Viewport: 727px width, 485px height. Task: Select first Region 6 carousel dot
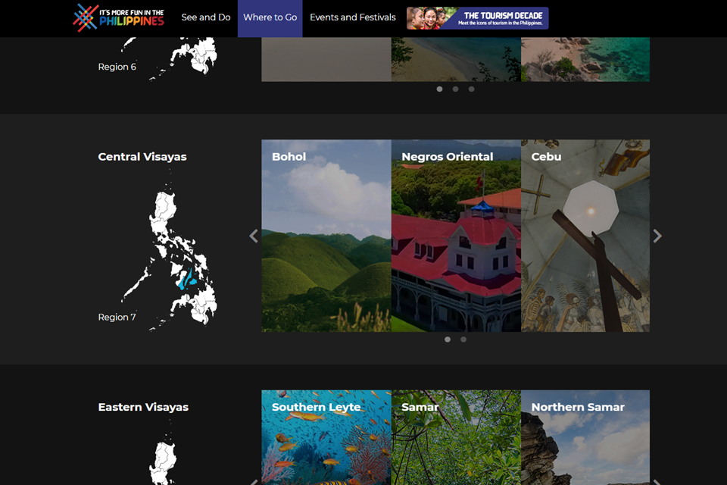tap(439, 89)
